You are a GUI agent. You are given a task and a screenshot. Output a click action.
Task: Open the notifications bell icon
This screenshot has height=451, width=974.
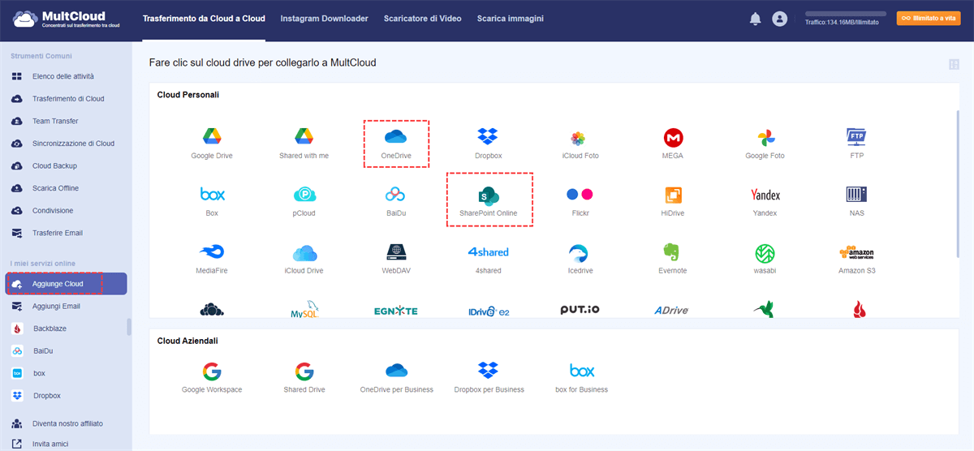pyautogui.click(x=756, y=19)
